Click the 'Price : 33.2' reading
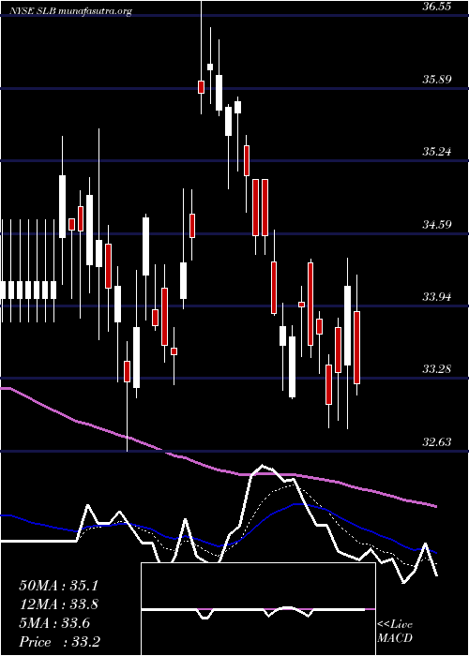The width and height of the screenshot is (469, 656). coord(58,642)
